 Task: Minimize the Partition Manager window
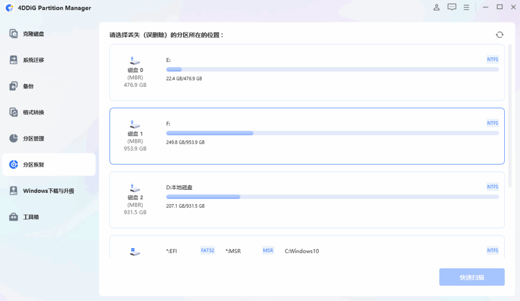click(485, 7)
